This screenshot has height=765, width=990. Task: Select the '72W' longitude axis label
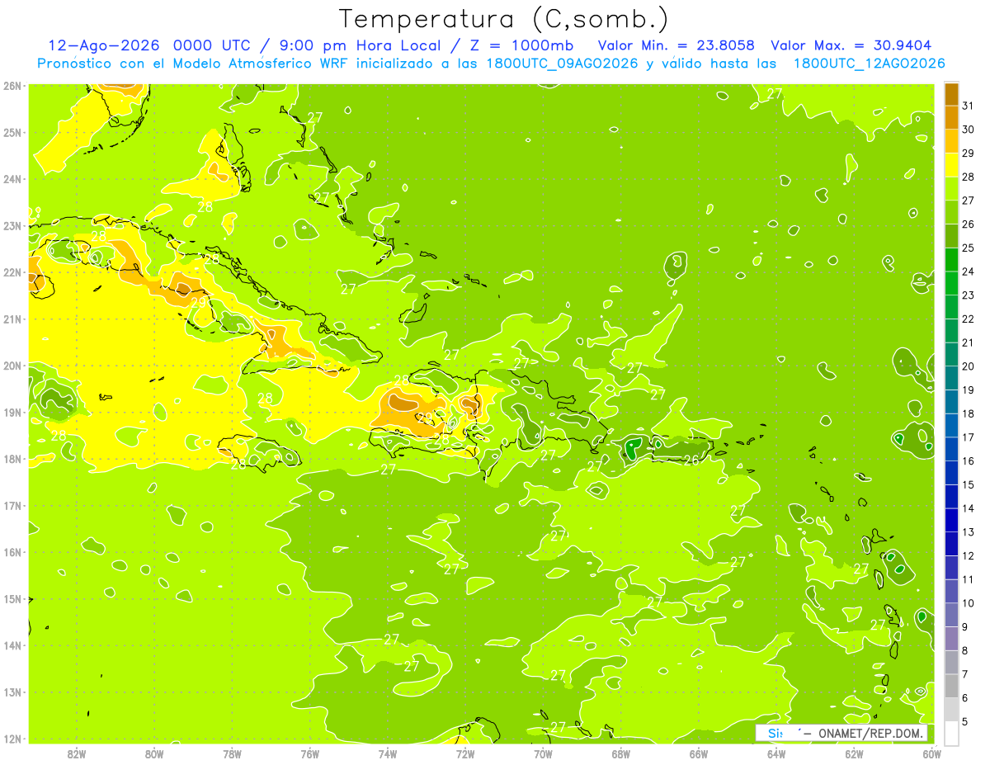(x=465, y=753)
